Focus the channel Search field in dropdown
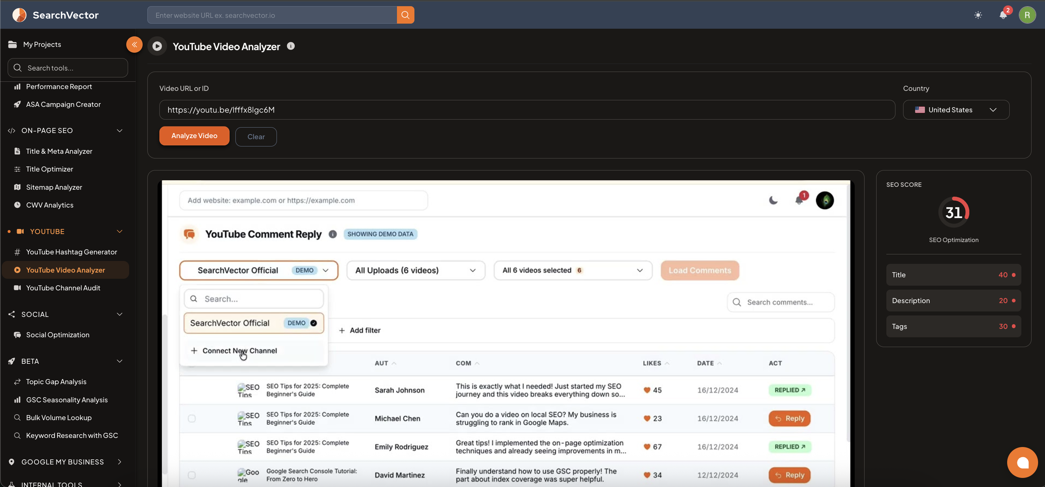Screen dimensions: 1045x487 pos(254,299)
